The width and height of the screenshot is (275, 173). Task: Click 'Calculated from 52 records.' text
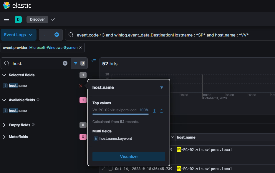coord(116,122)
